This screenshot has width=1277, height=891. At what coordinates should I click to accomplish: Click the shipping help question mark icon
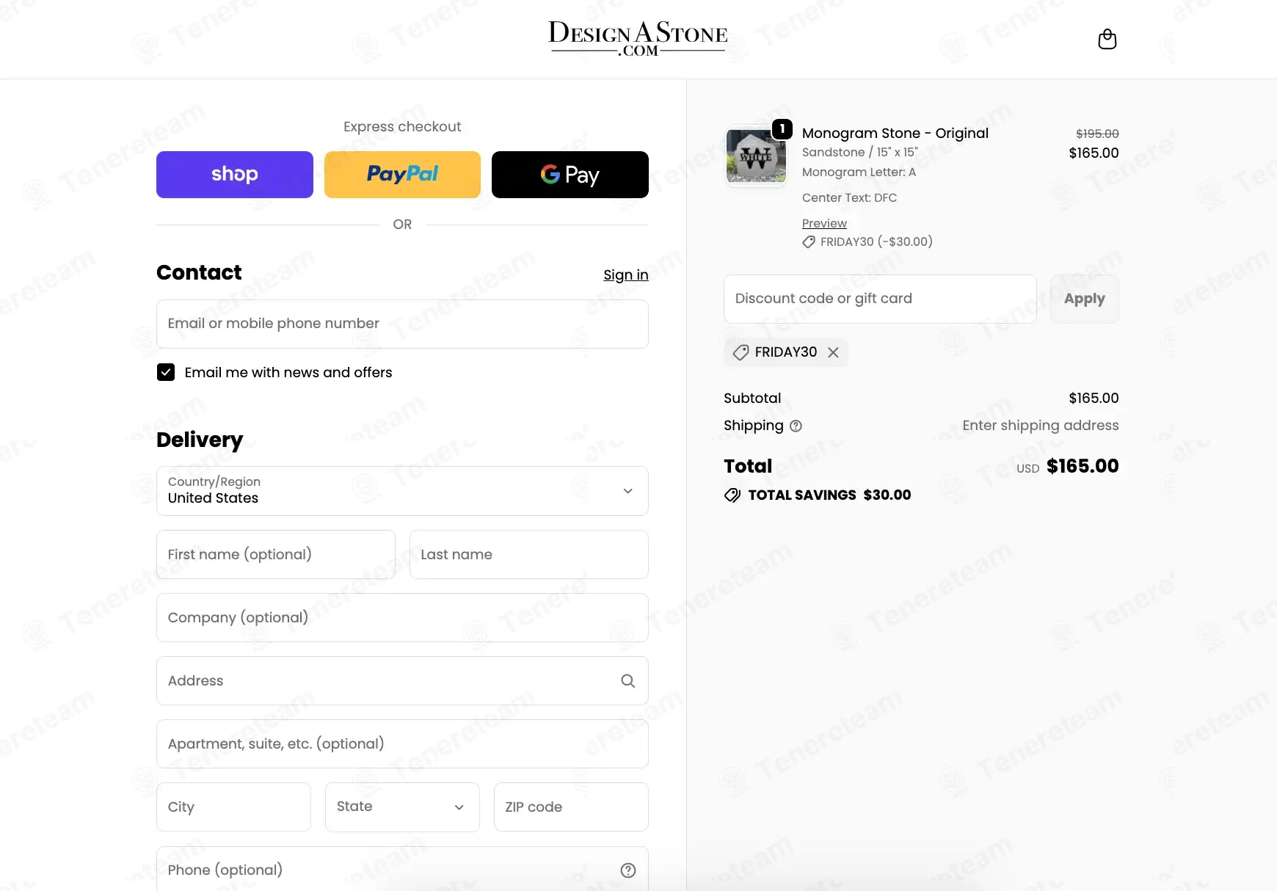coord(796,426)
